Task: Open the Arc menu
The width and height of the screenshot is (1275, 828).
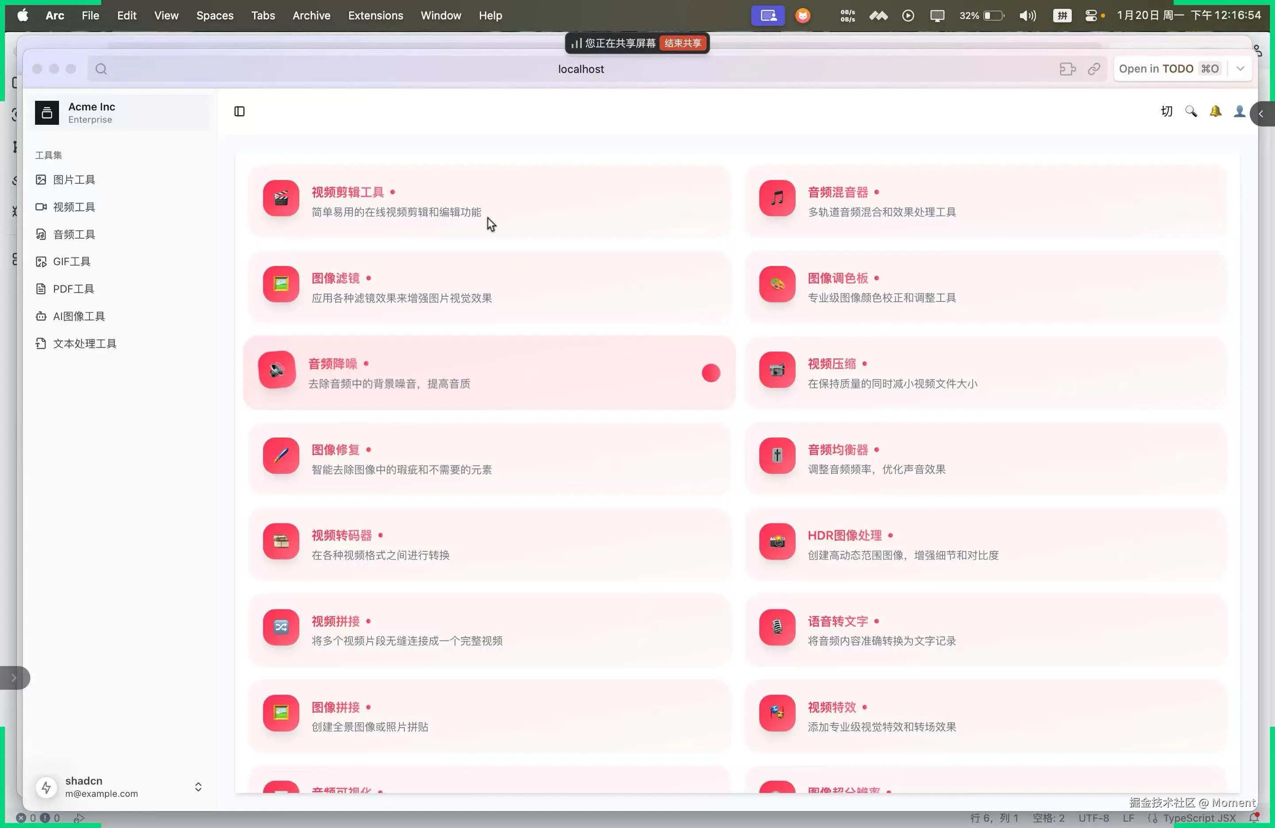Action: coord(54,15)
